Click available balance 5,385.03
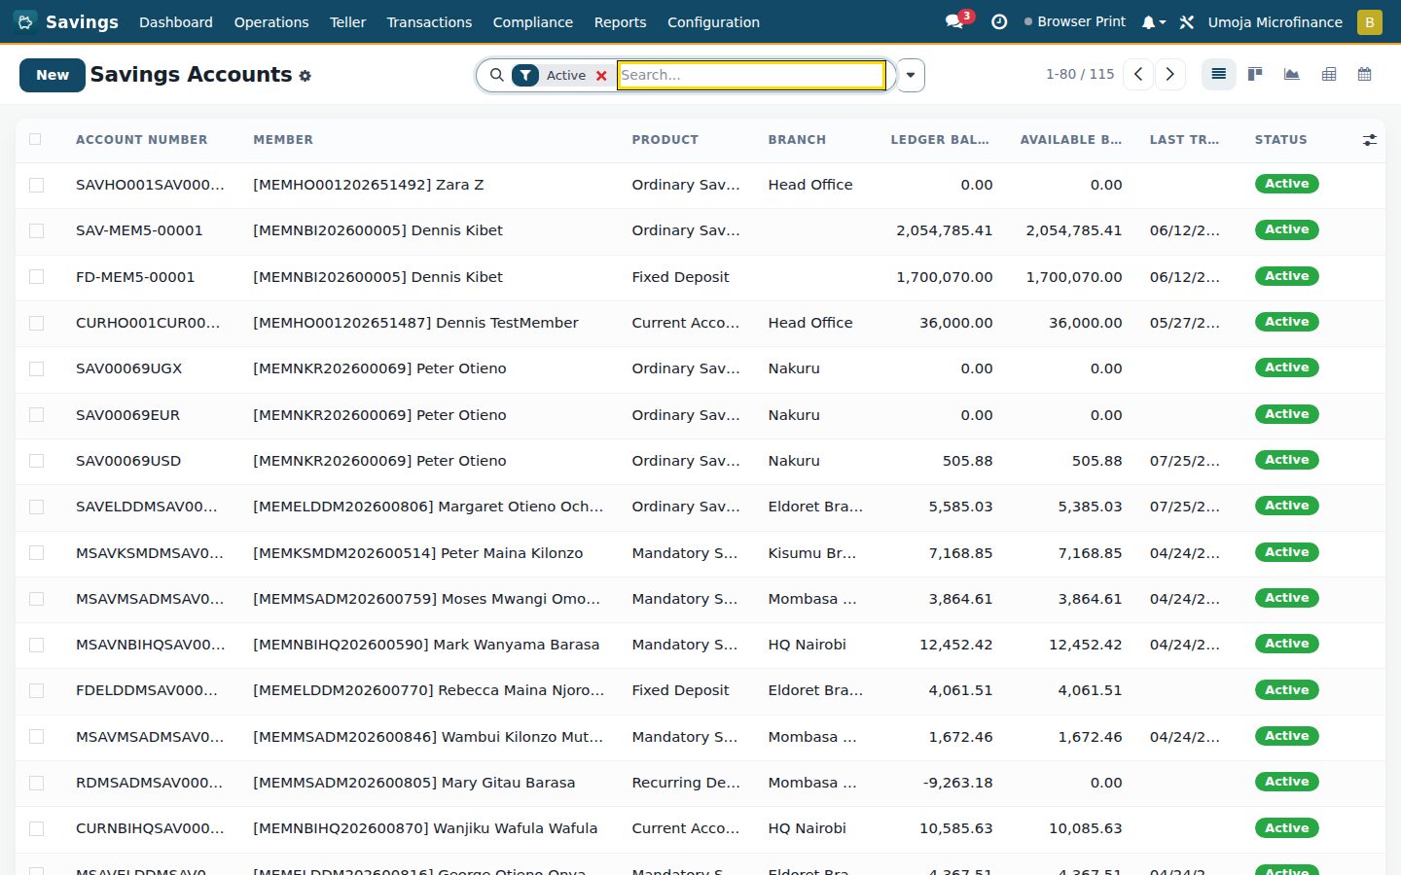Image resolution: width=1401 pixels, height=875 pixels. click(1090, 507)
